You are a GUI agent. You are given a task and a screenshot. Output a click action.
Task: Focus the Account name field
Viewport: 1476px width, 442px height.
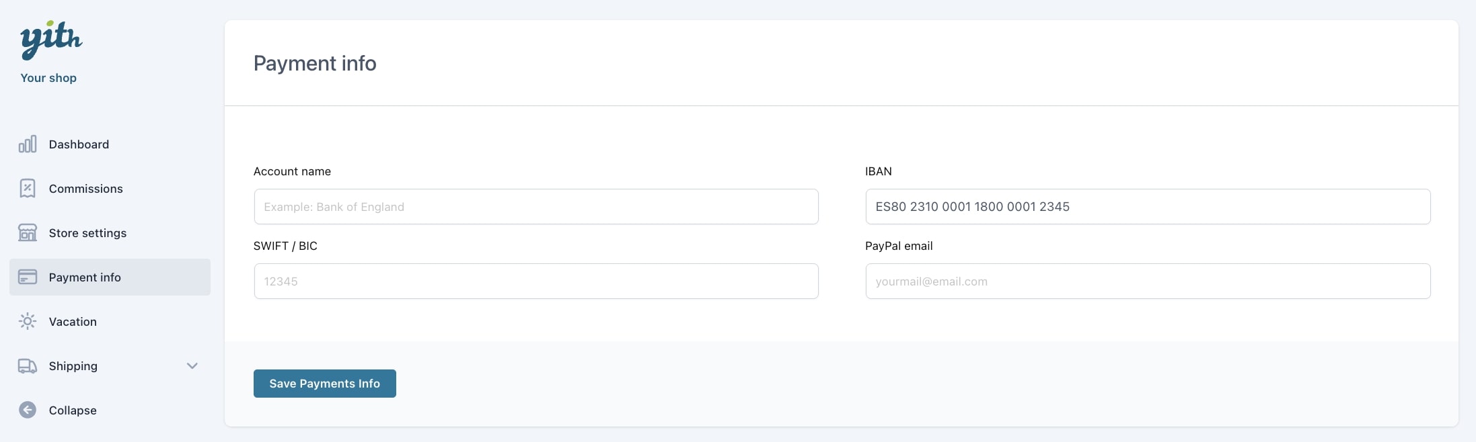(x=536, y=207)
